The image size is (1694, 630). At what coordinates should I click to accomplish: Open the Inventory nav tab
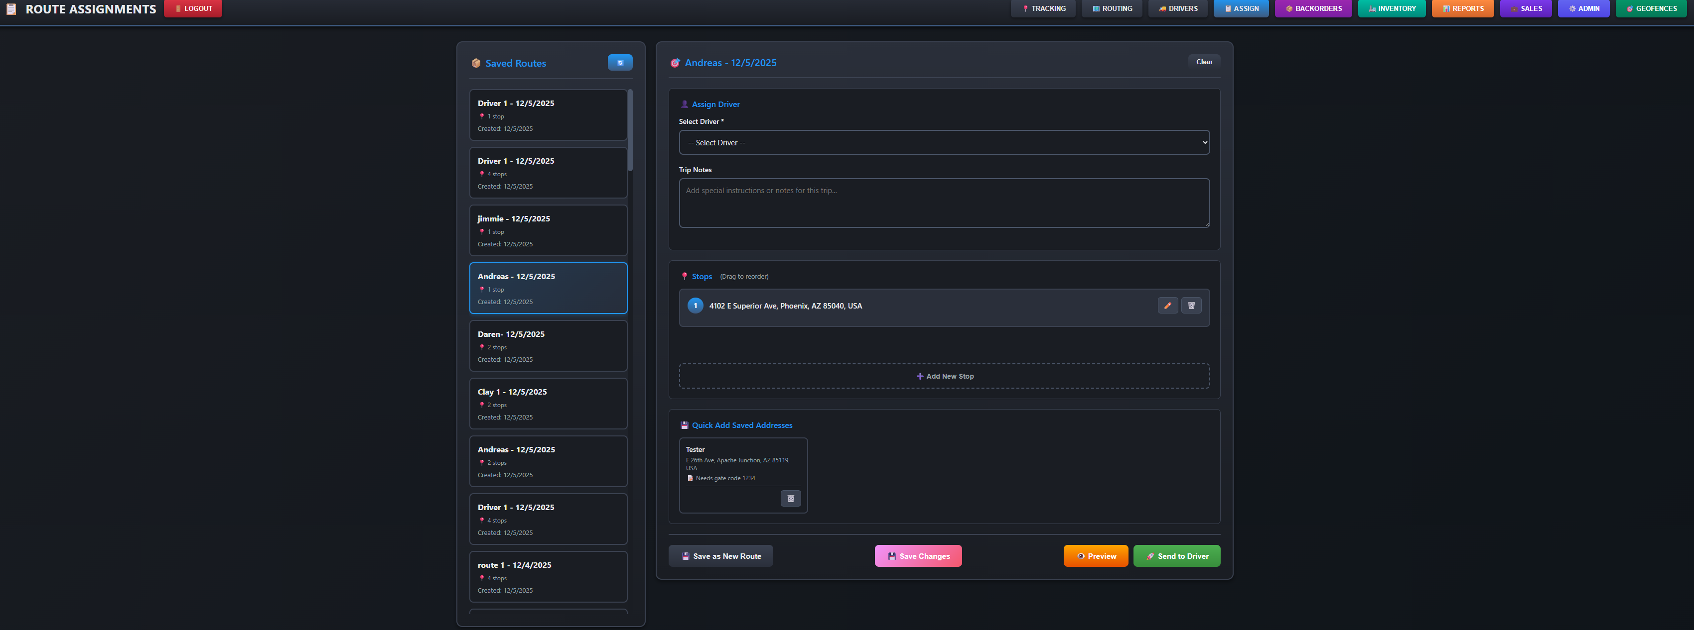(x=1391, y=8)
